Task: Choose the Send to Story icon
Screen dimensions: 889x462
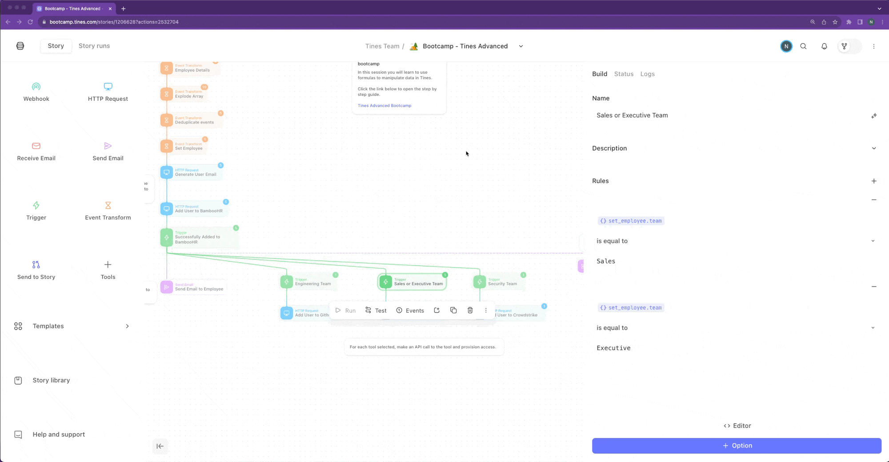Action: click(36, 265)
